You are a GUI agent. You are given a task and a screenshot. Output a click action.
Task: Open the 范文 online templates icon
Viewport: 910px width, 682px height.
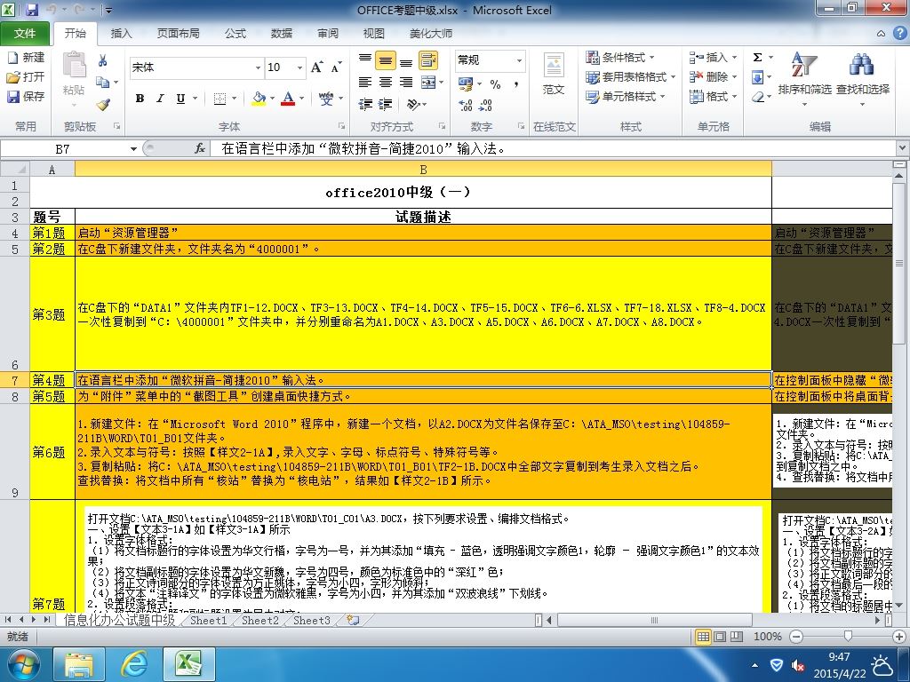554,75
